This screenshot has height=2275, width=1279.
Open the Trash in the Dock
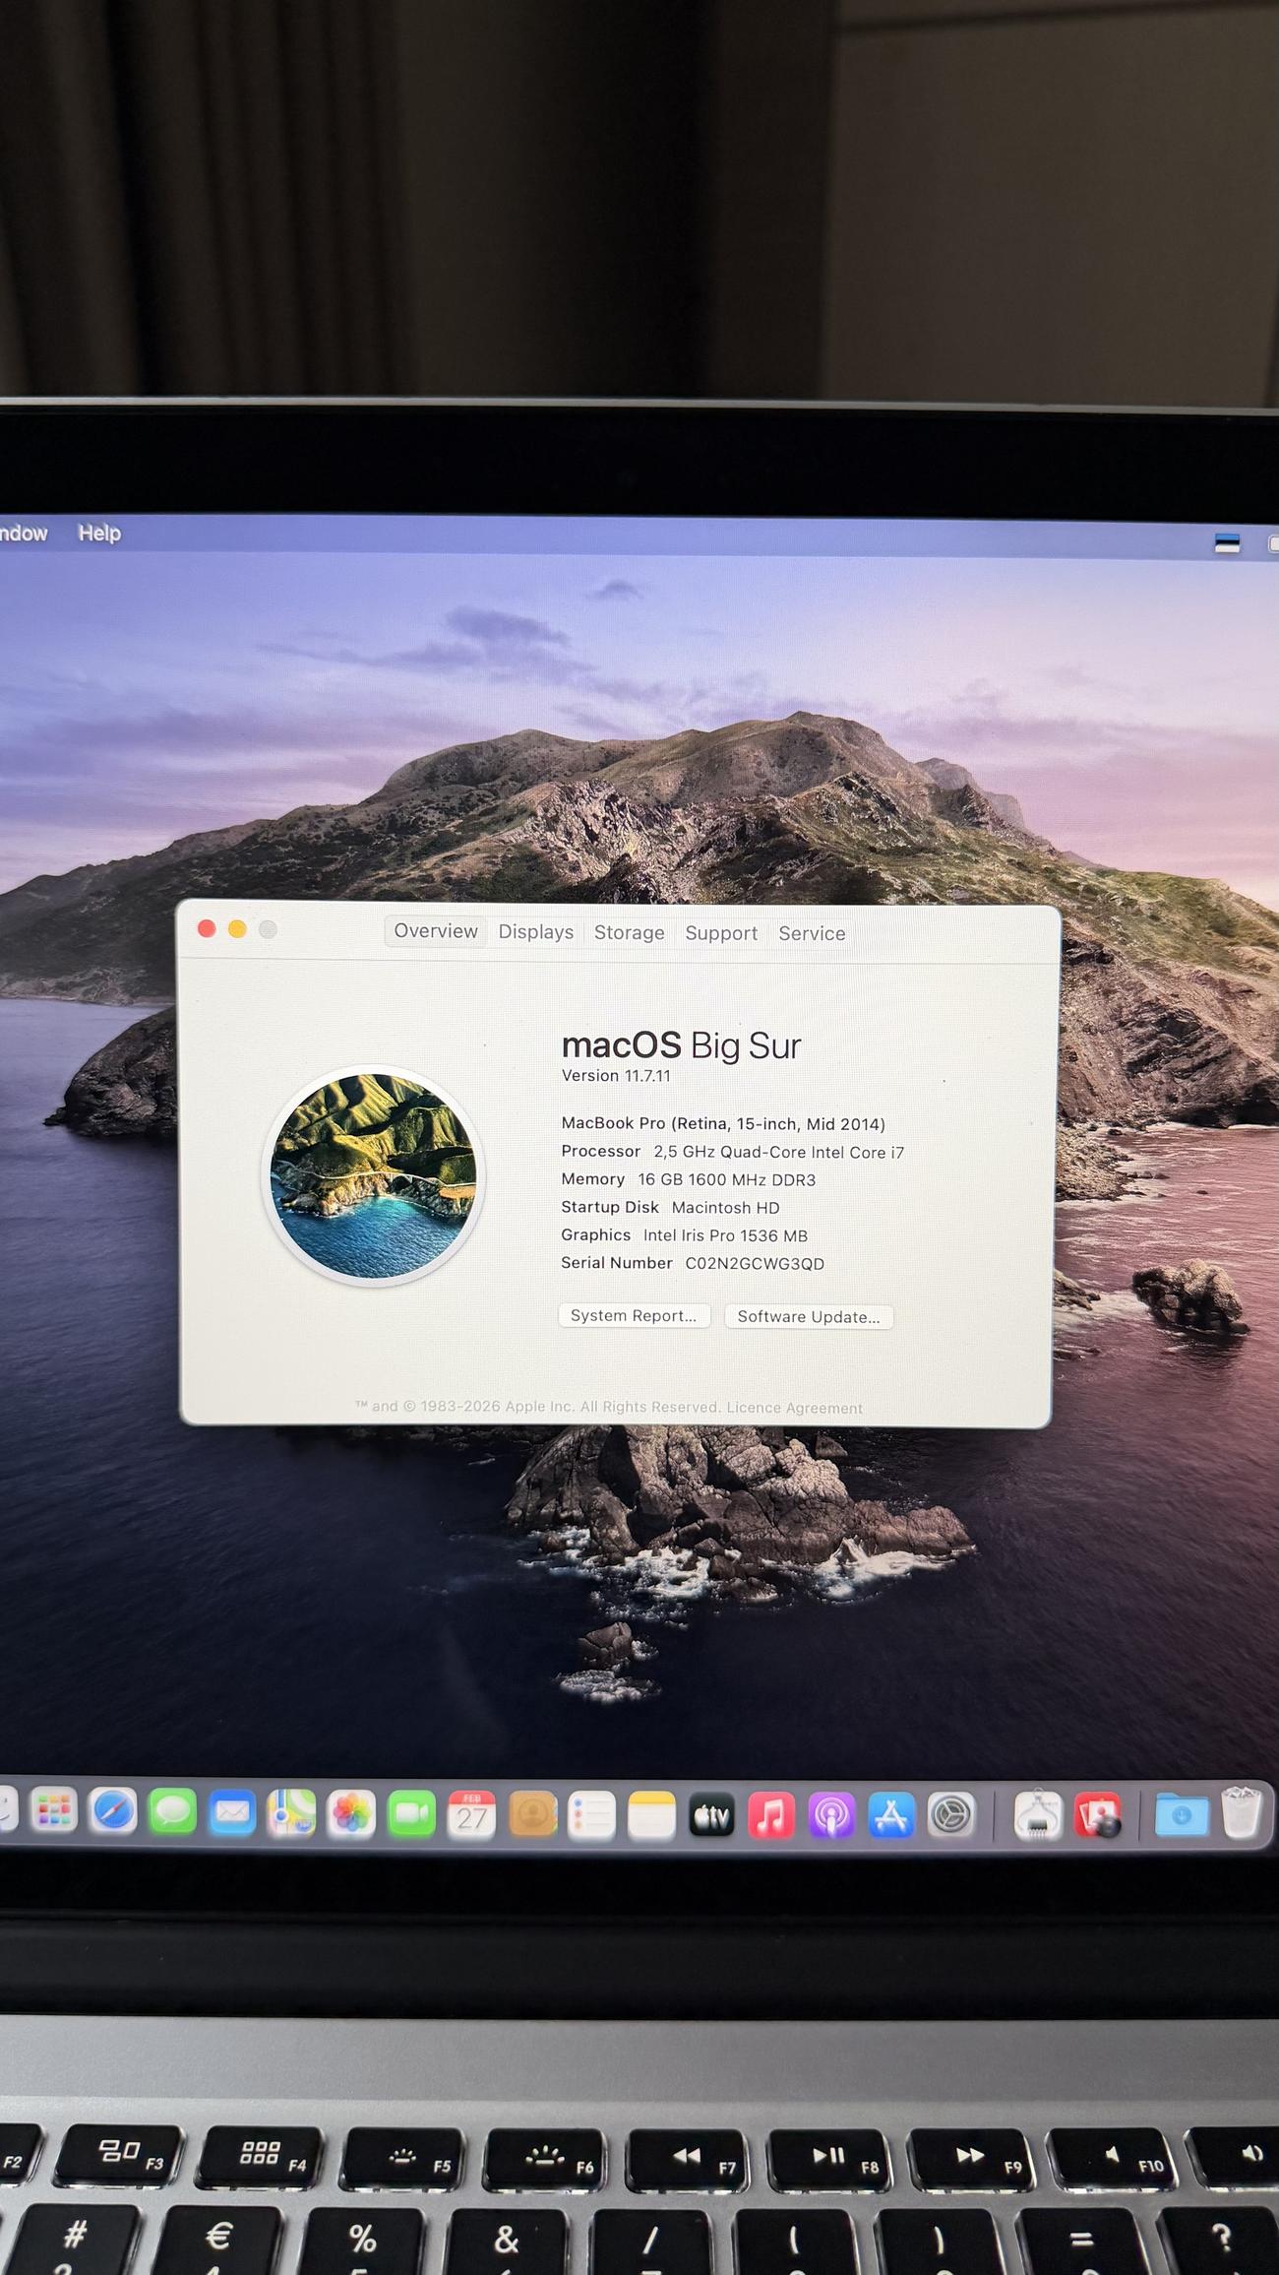coord(1241,1814)
